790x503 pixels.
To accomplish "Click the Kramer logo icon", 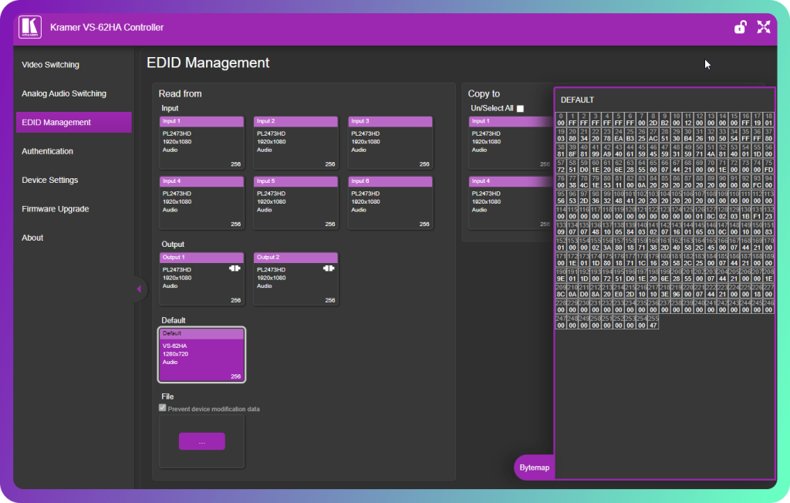I will point(30,27).
